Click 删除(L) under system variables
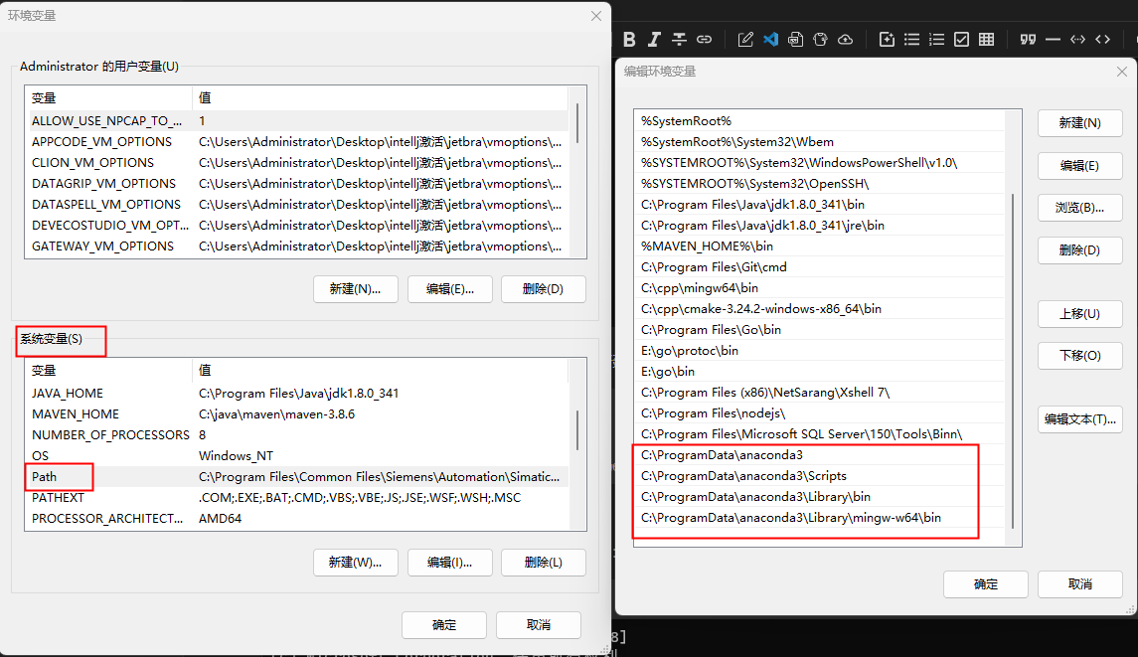Image resolution: width=1138 pixels, height=657 pixels. pos(543,562)
